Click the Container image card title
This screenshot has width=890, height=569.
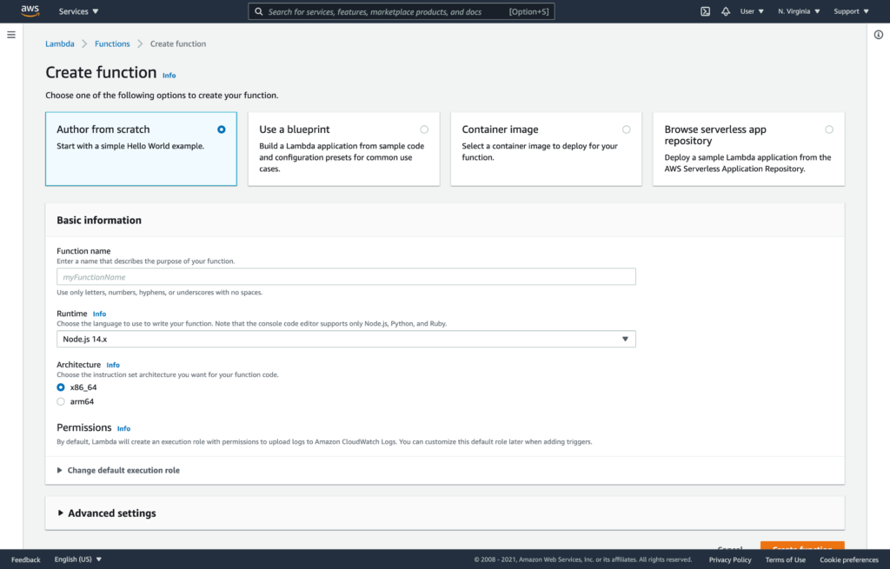tap(500, 129)
